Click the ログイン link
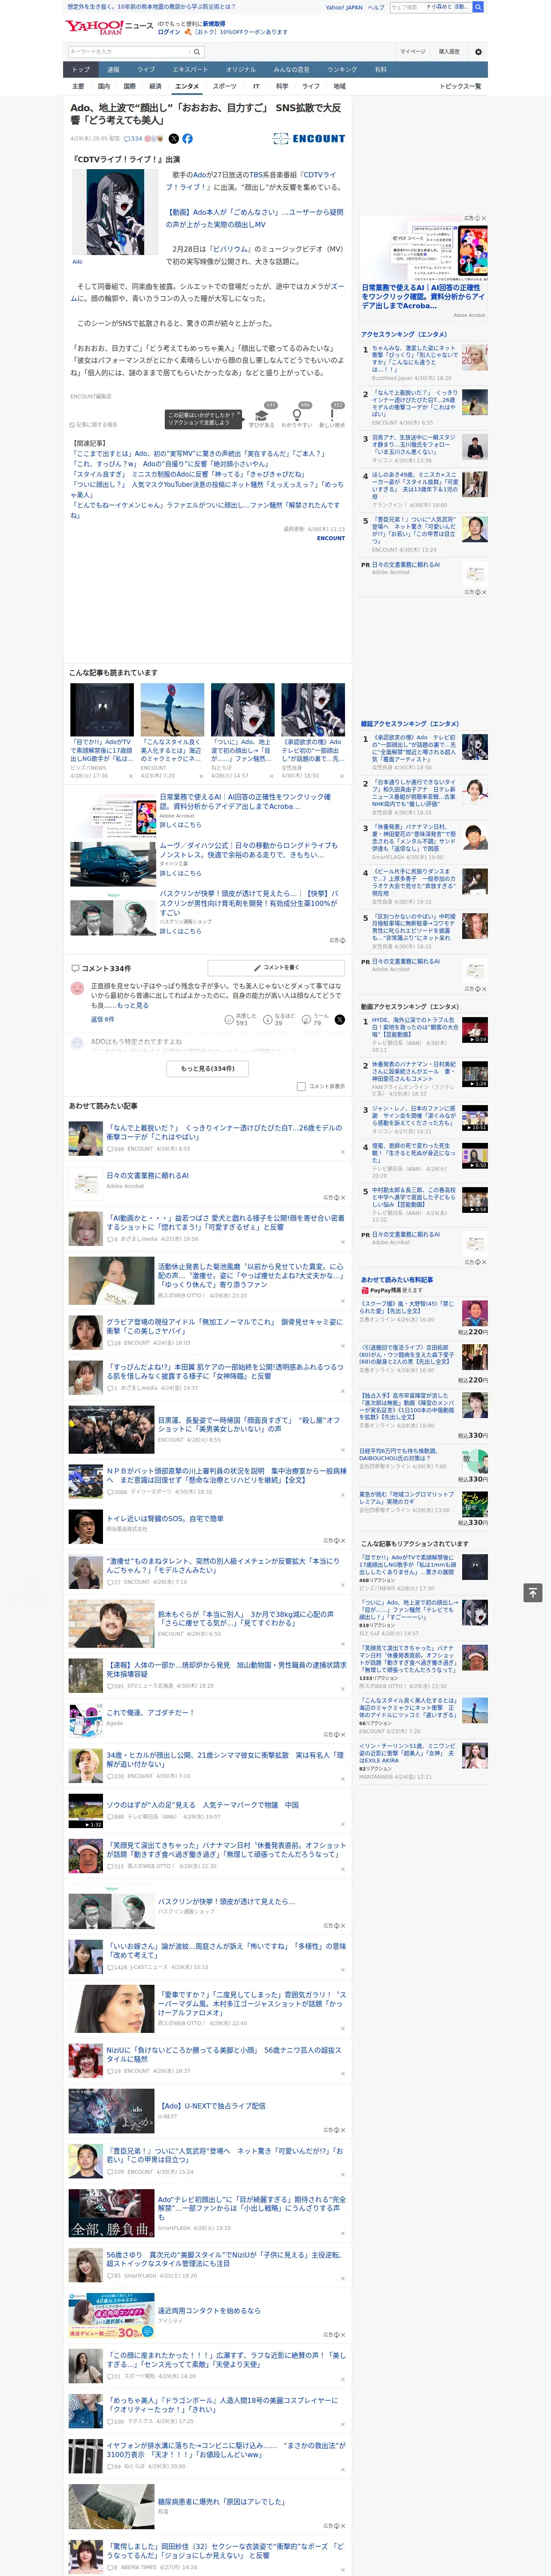Screen dimensions: 551x2576 tap(169, 32)
